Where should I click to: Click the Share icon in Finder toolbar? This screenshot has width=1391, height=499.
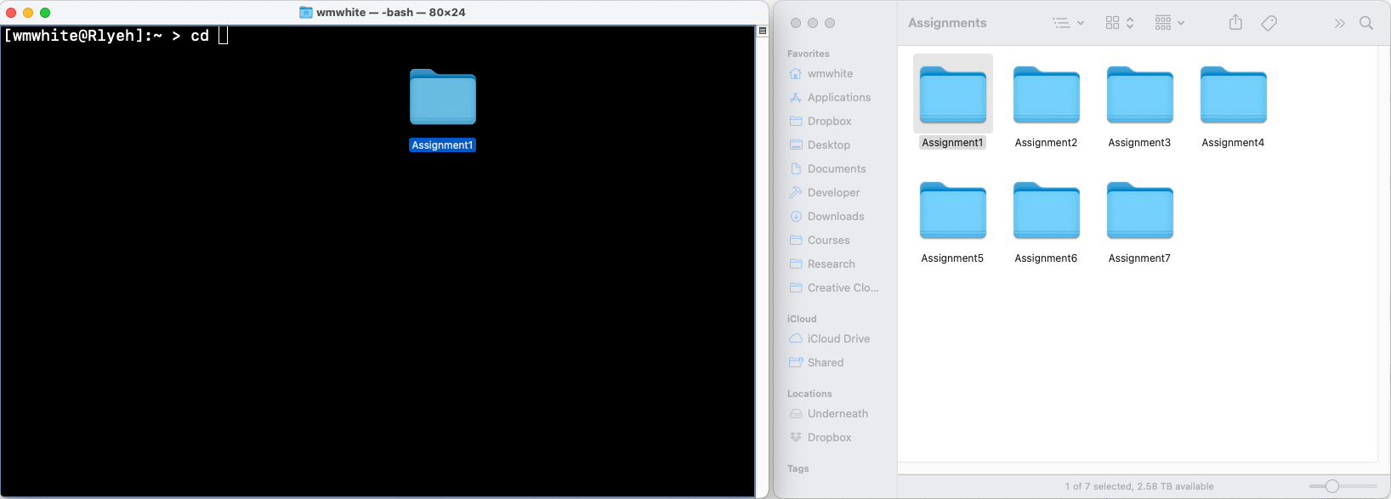[x=1235, y=23]
